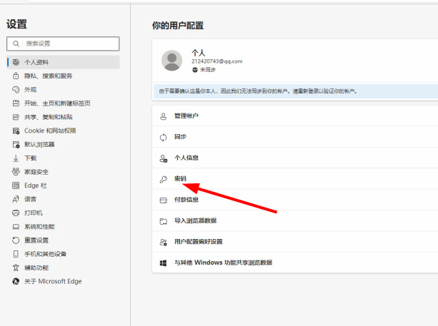Open 语言 settings page
This screenshot has height=326, width=438.
[31, 199]
